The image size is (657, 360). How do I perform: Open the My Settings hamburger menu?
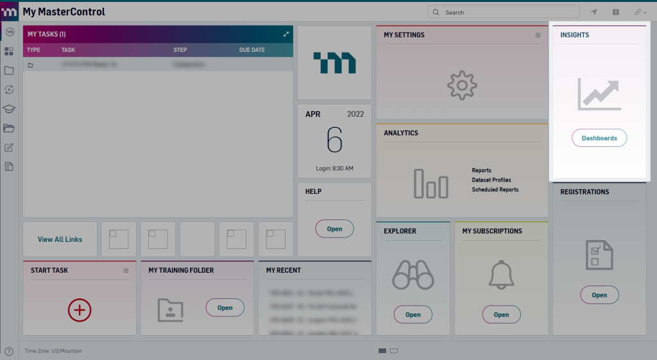point(538,35)
